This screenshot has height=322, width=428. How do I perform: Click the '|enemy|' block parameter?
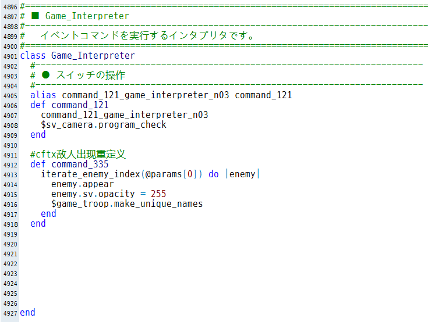[x=243, y=174]
